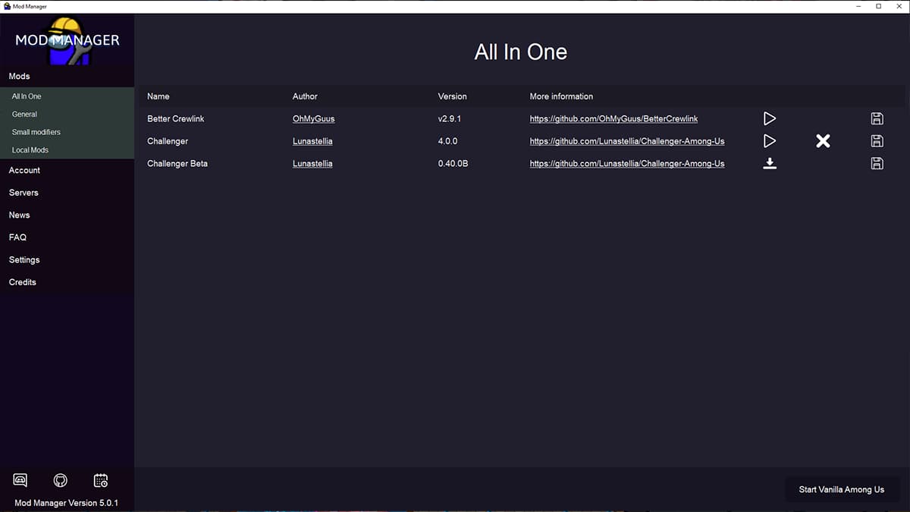This screenshot has width=910, height=512.
Task: Select the General mods category
Action: point(25,115)
